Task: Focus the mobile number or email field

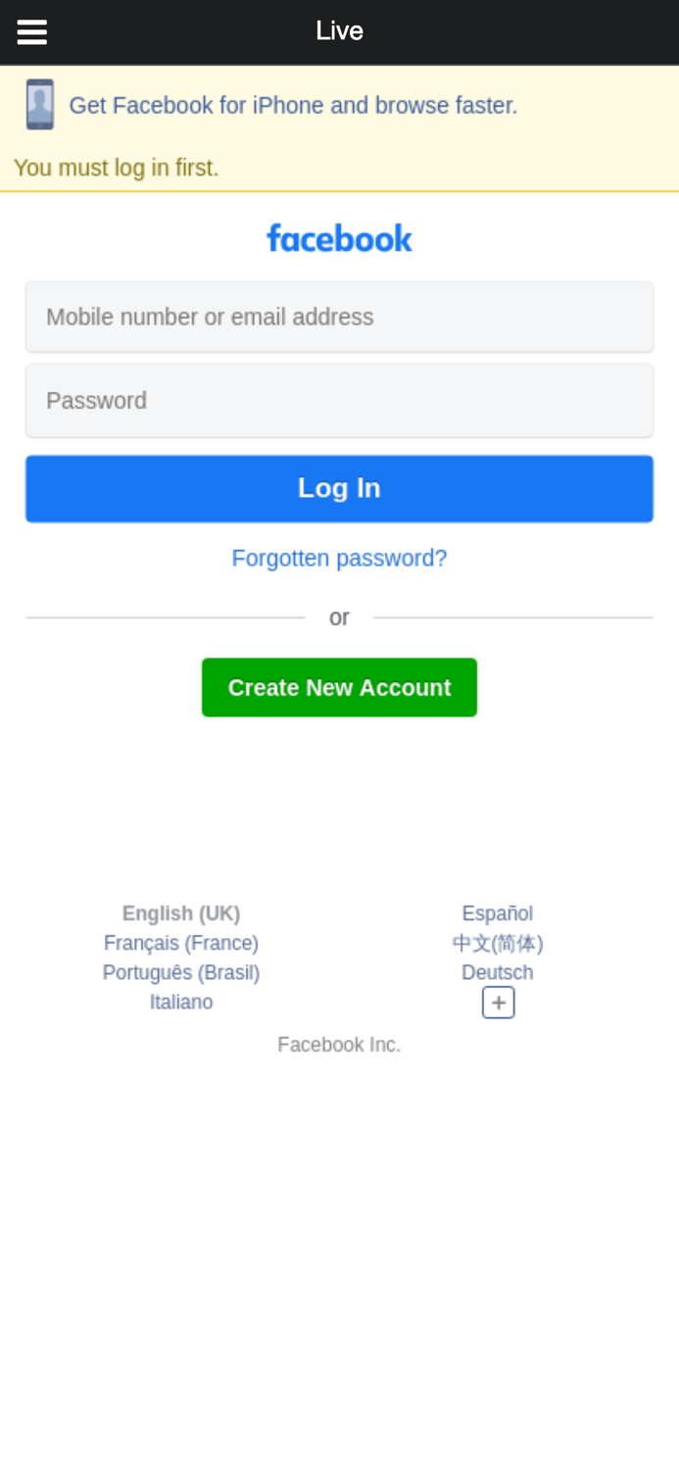Action: [x=339, y=317]
